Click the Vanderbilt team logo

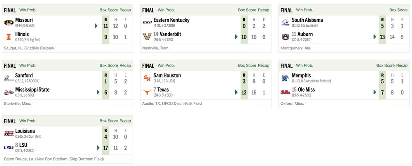[x=147, y=37]
